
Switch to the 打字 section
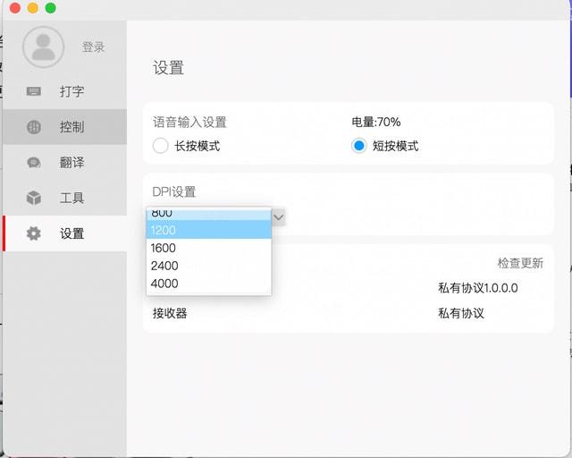[65, 91]
